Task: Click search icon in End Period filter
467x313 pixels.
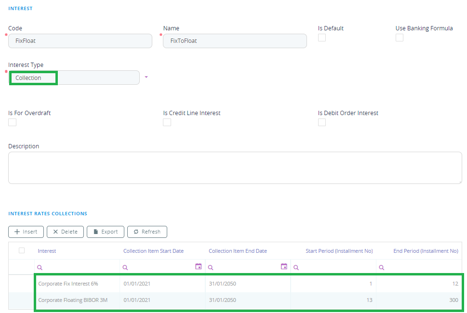Action: pos(382,267)
